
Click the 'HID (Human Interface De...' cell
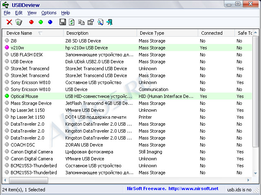click(166, 96)
